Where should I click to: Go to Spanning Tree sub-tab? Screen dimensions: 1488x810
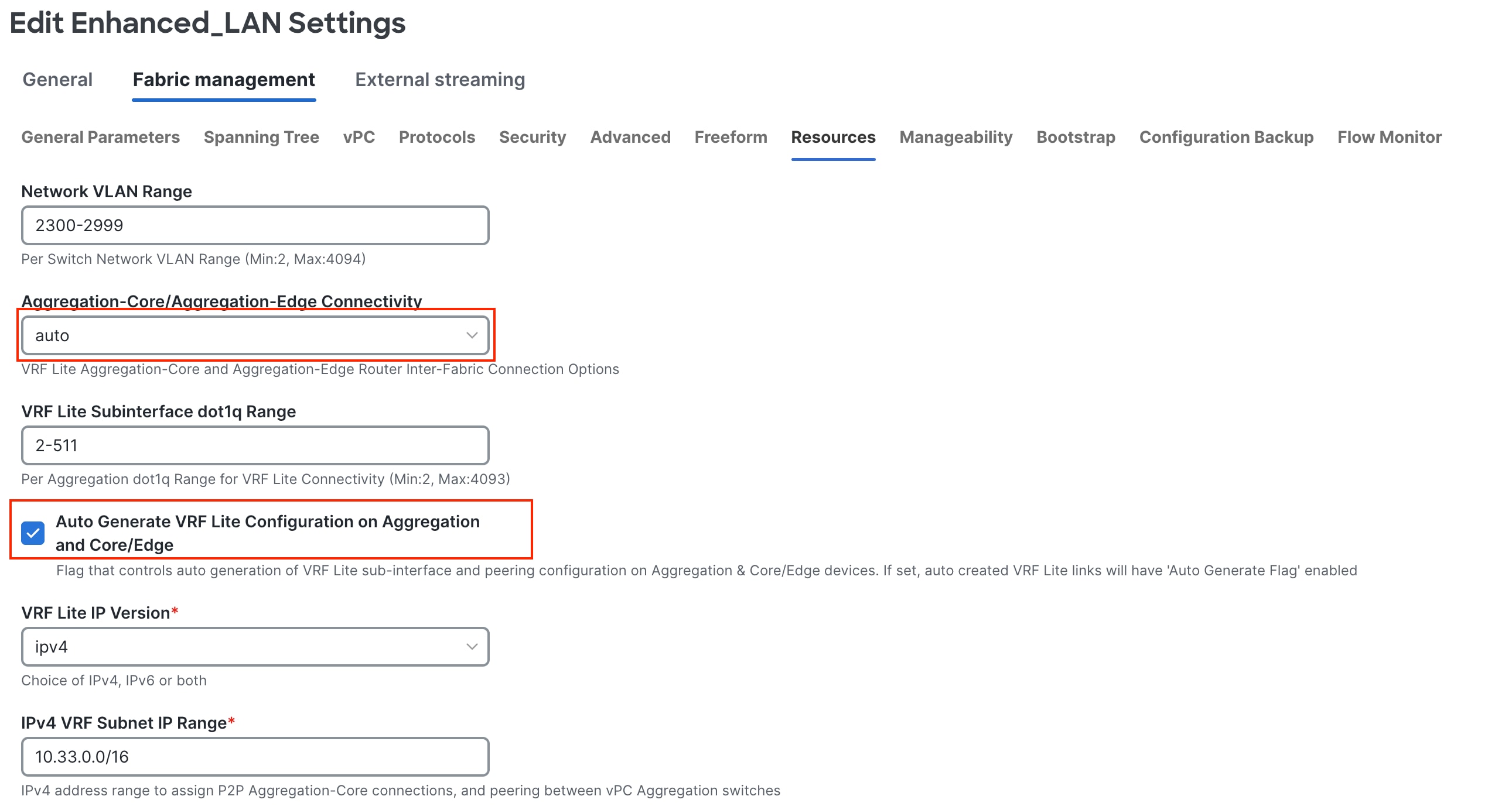tap(261, 137)
